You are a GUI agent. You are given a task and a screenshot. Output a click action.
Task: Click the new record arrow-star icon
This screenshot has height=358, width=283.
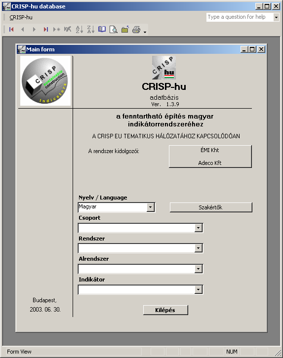[56, 30]
